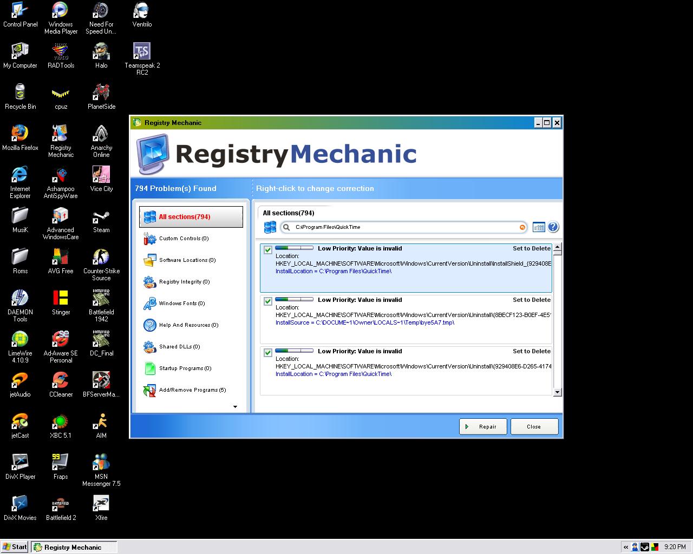Select Custom Controls (0) section
The height and width of the screenshot is (554, 693).
point(184,239)
